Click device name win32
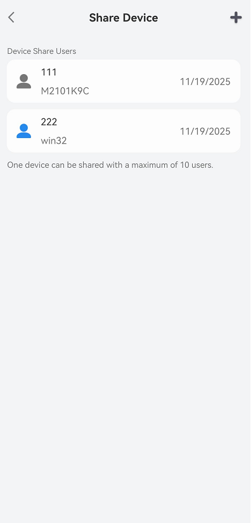 click(x=54, y=141)
